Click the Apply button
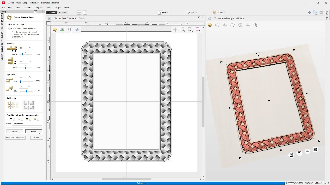Viewport: 330px width, 185px height. click(34, 131)
